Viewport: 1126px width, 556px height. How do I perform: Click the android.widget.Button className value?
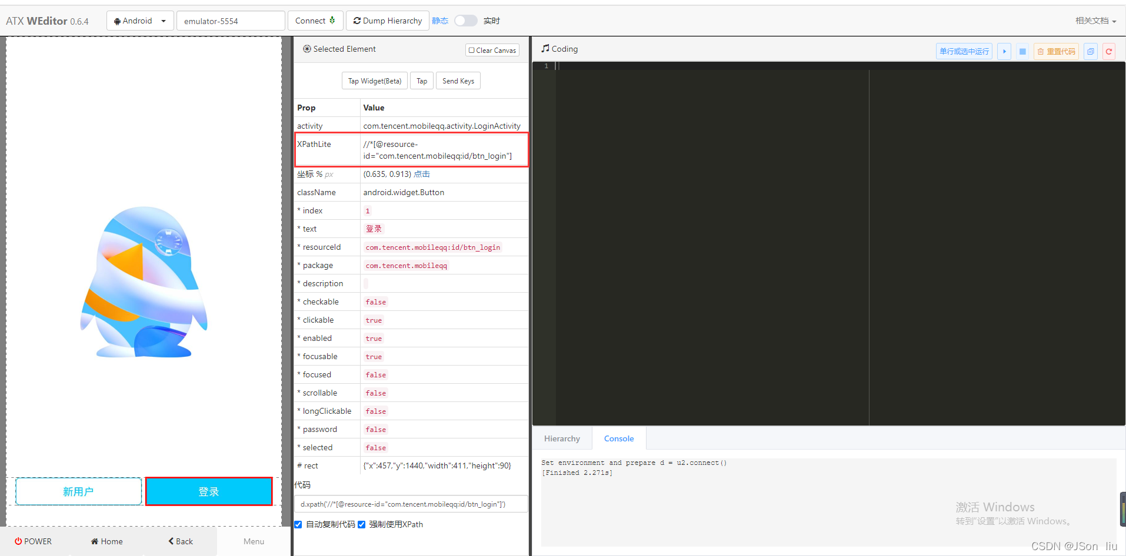(x=404, y=192)
